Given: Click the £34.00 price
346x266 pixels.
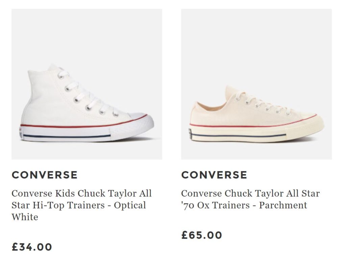Looking at the screenshot, I should [32, 247].
